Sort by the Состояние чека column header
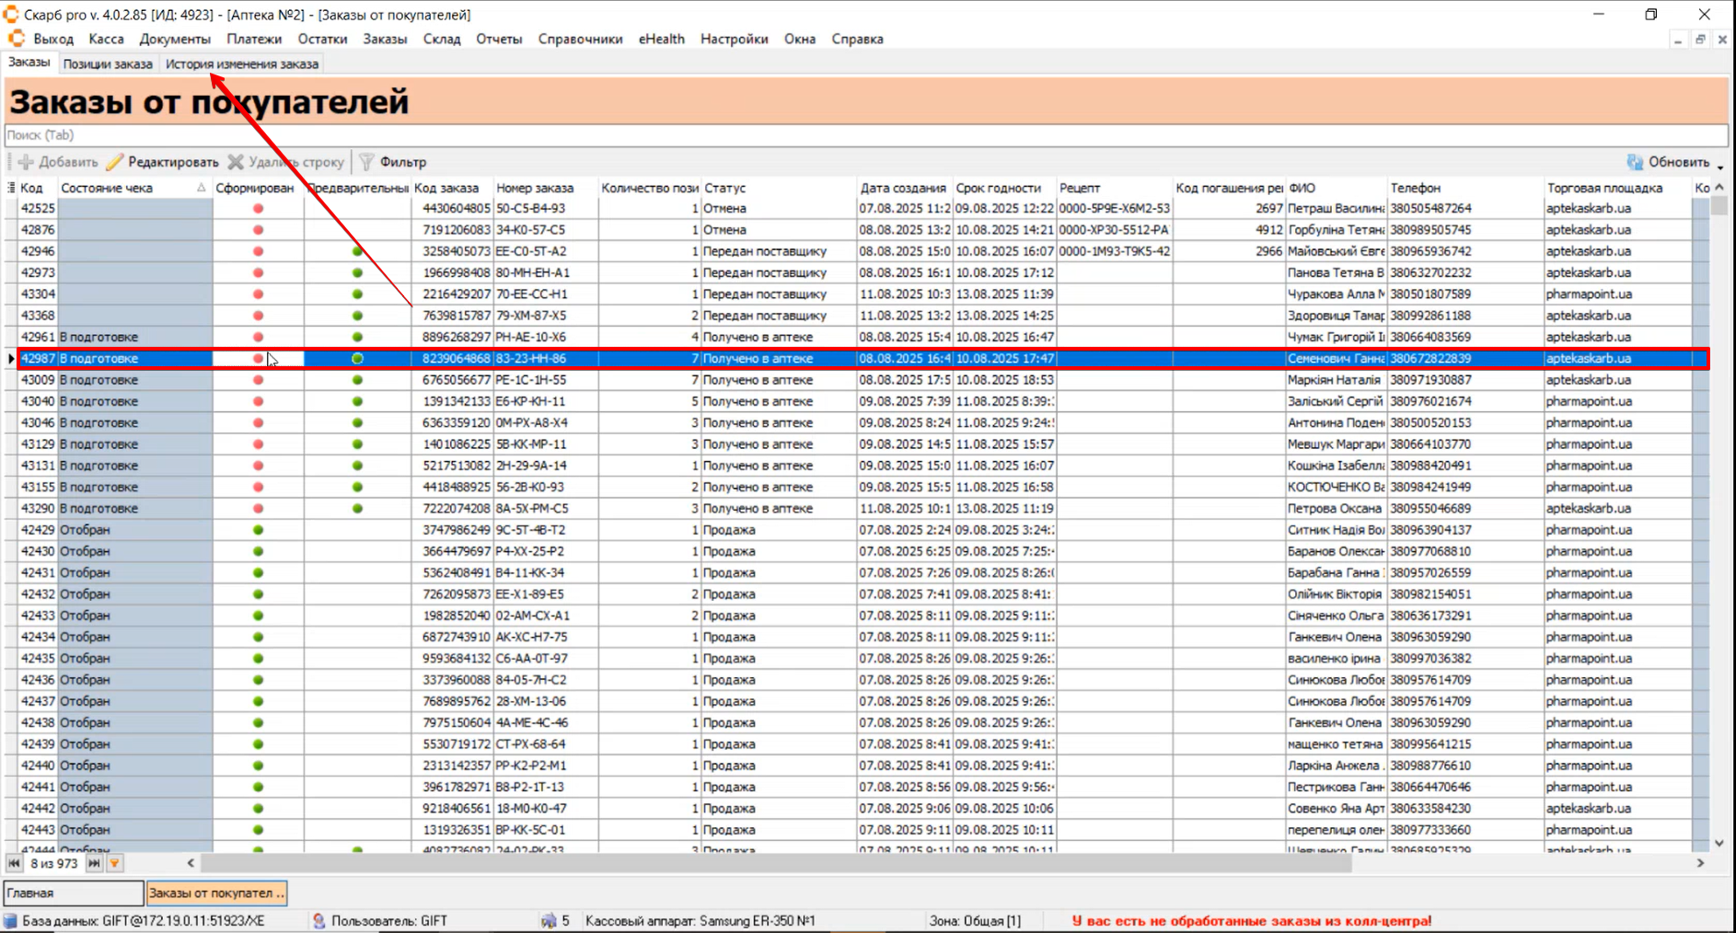 (129, 188)
